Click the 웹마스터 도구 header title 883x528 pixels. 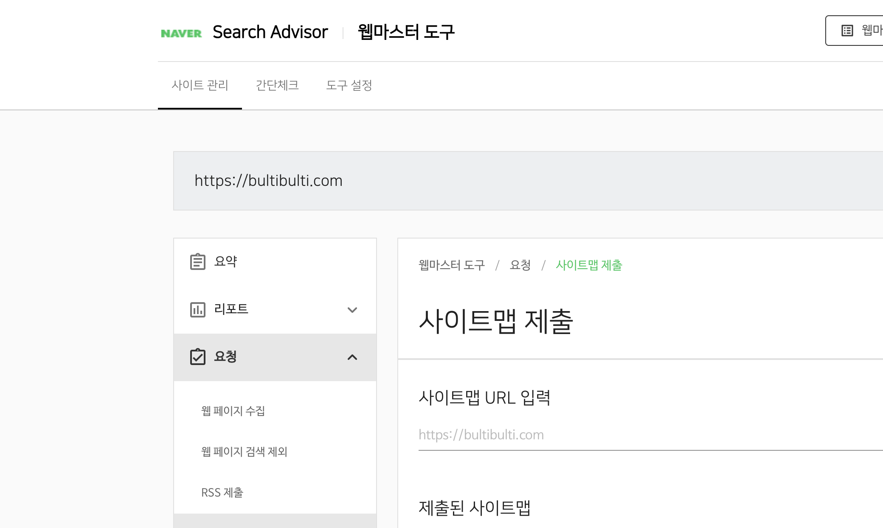[406, 32]
